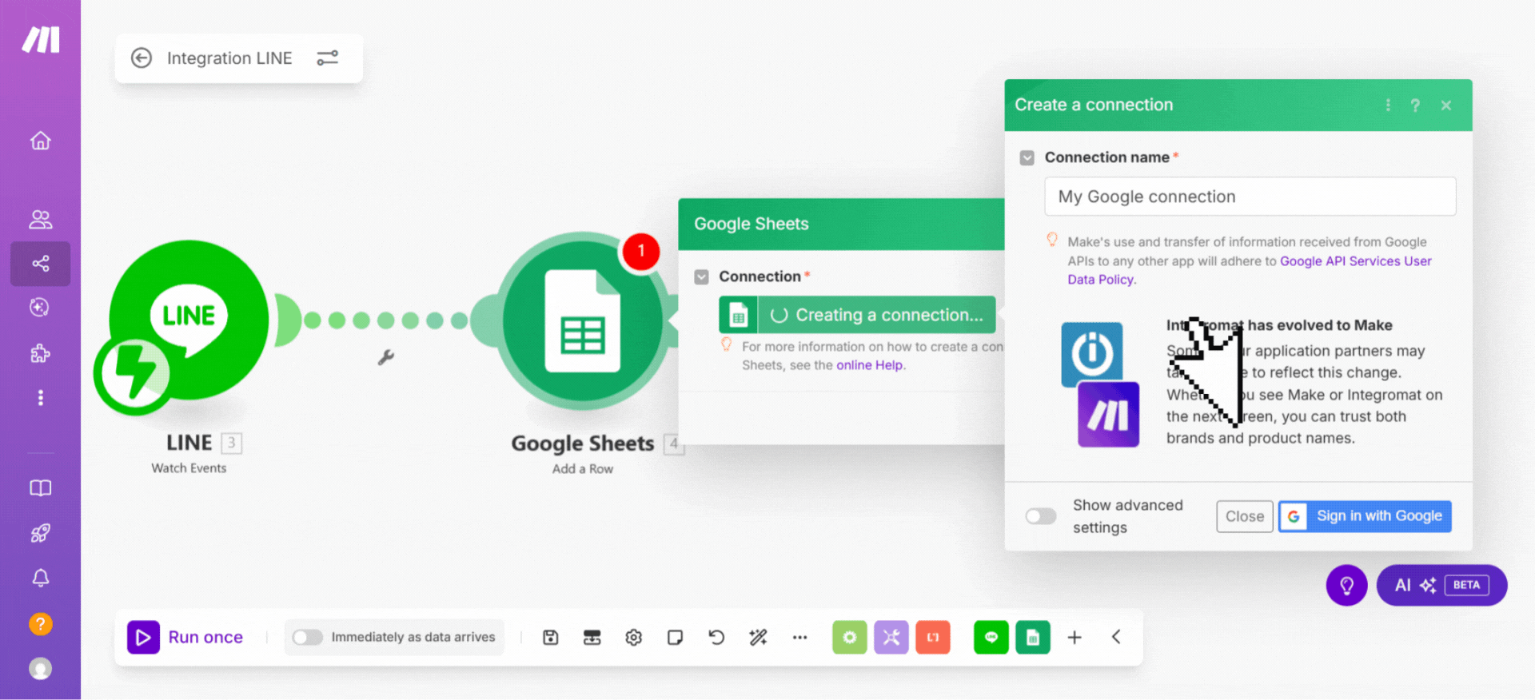Click the Integration LINE scenario title
Image resolution: width=1535 pixels, height=700 pixels.
click(x=229, y=58)
